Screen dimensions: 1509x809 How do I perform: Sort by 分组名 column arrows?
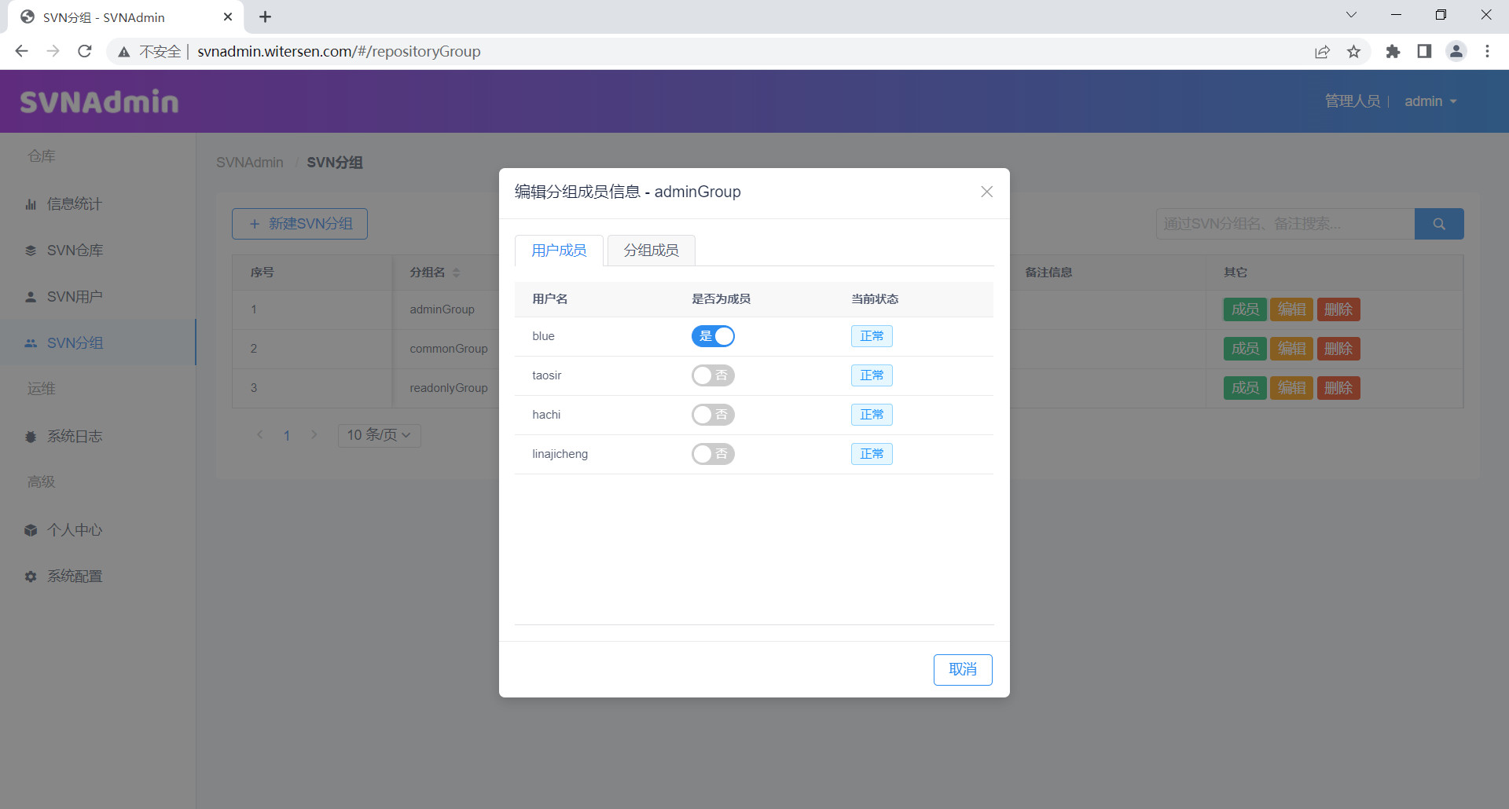pyautogui.click(x=457, y=273)
